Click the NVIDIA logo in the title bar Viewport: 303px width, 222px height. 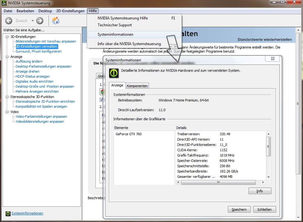click(x=4, y=3)
